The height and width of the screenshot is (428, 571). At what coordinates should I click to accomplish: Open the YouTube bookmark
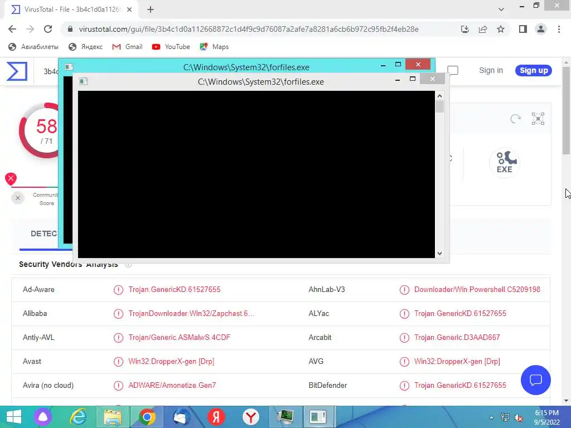[x=171, y=47]
